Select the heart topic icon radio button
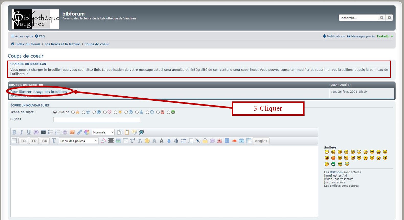 [x=105, y=112]
